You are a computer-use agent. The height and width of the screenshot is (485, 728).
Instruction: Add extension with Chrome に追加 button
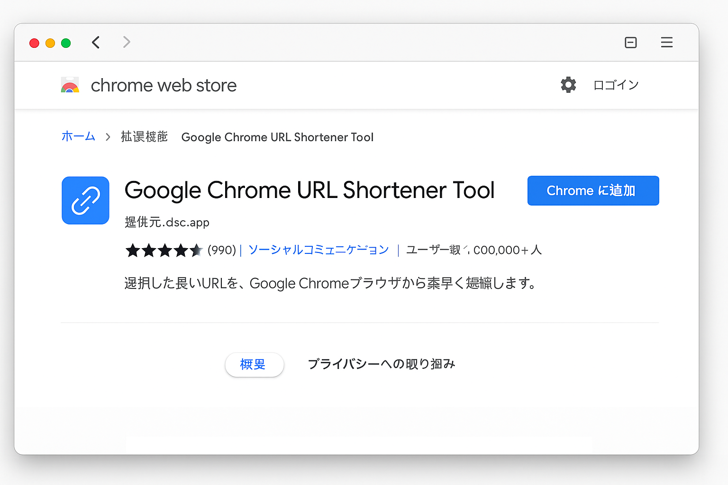[593, 190]
